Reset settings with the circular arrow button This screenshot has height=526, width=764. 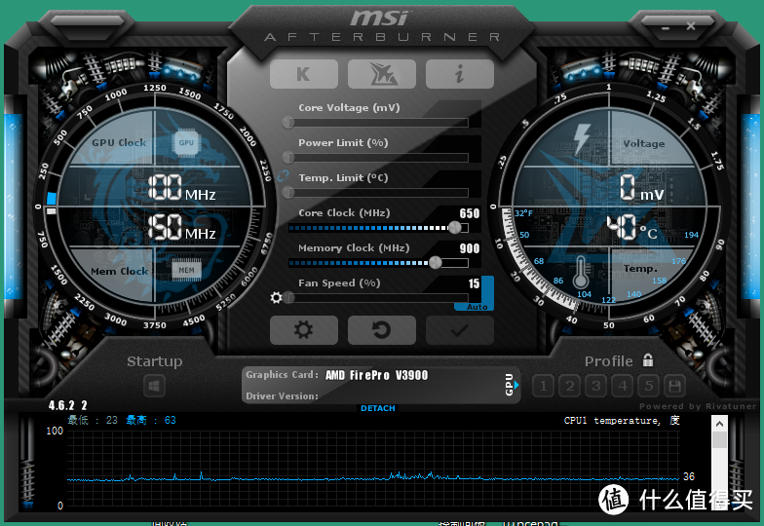click(x=381, y=330)
